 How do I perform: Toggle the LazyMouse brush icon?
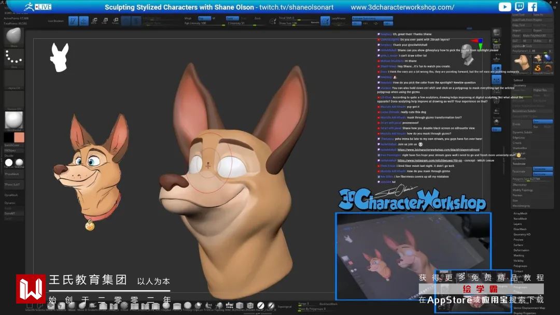325,21
